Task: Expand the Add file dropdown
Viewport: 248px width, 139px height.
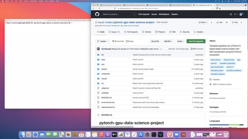Action: (168, 41)
